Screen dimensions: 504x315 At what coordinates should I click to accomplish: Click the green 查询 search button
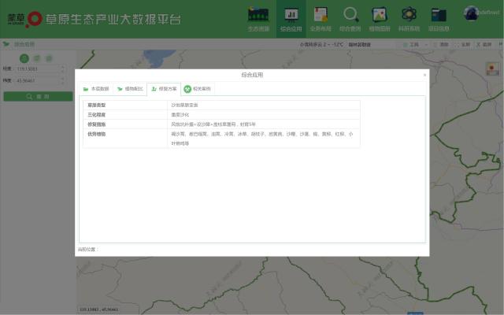click(x=38, y=96)
